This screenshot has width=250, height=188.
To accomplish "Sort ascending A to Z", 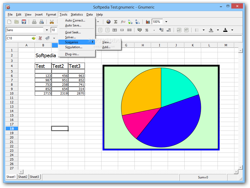I will (x=130, y=22).
